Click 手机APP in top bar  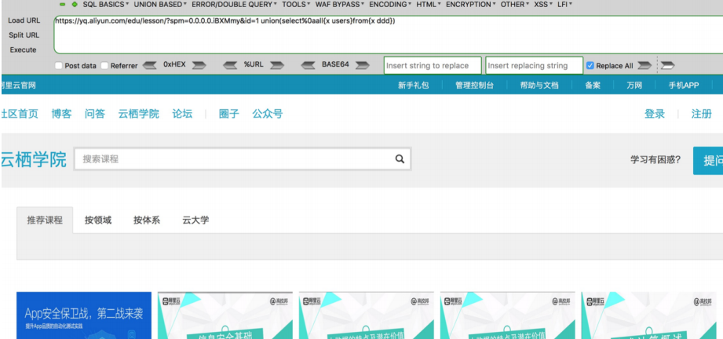point(684,86)
